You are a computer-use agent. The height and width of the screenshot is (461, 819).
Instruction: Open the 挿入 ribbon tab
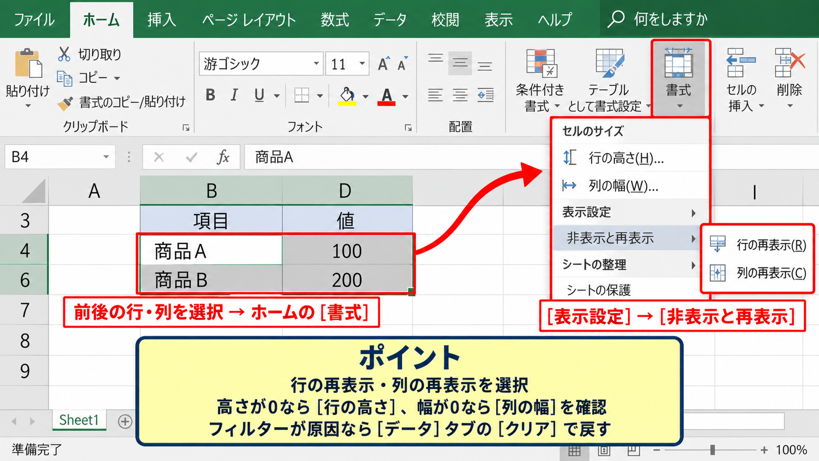162,20
